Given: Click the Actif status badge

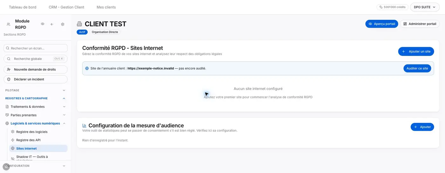Looking at the screenshot, I should [x=82, y=32].
